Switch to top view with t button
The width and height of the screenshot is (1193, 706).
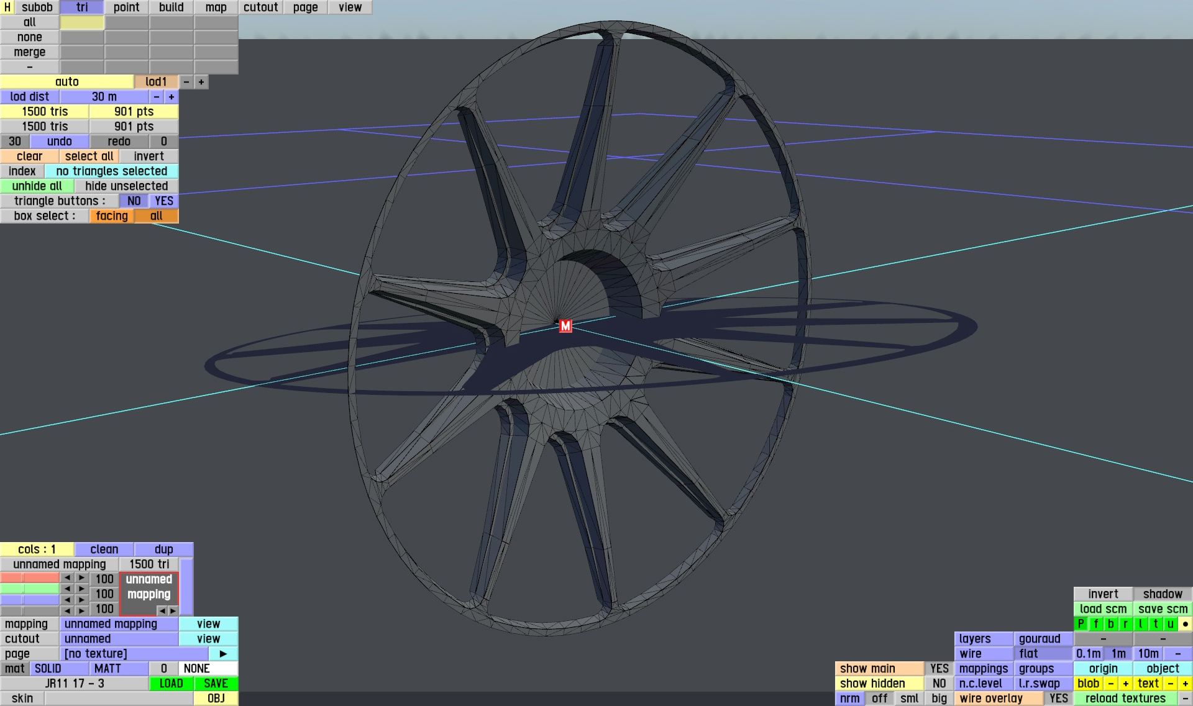point(1155,624)
